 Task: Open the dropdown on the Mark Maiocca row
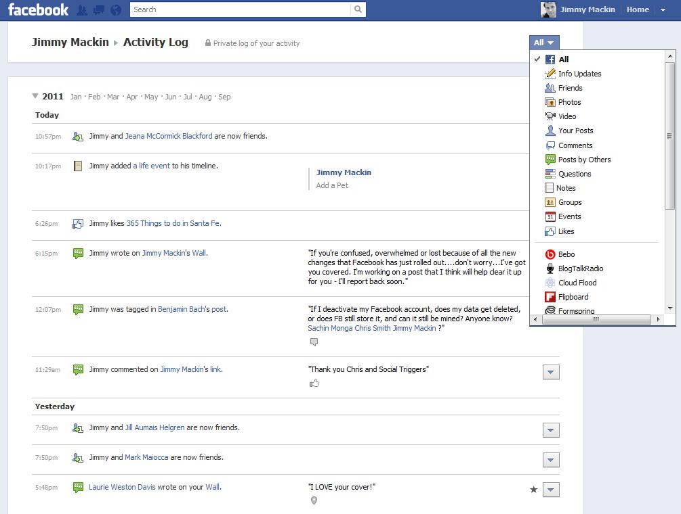551,461
